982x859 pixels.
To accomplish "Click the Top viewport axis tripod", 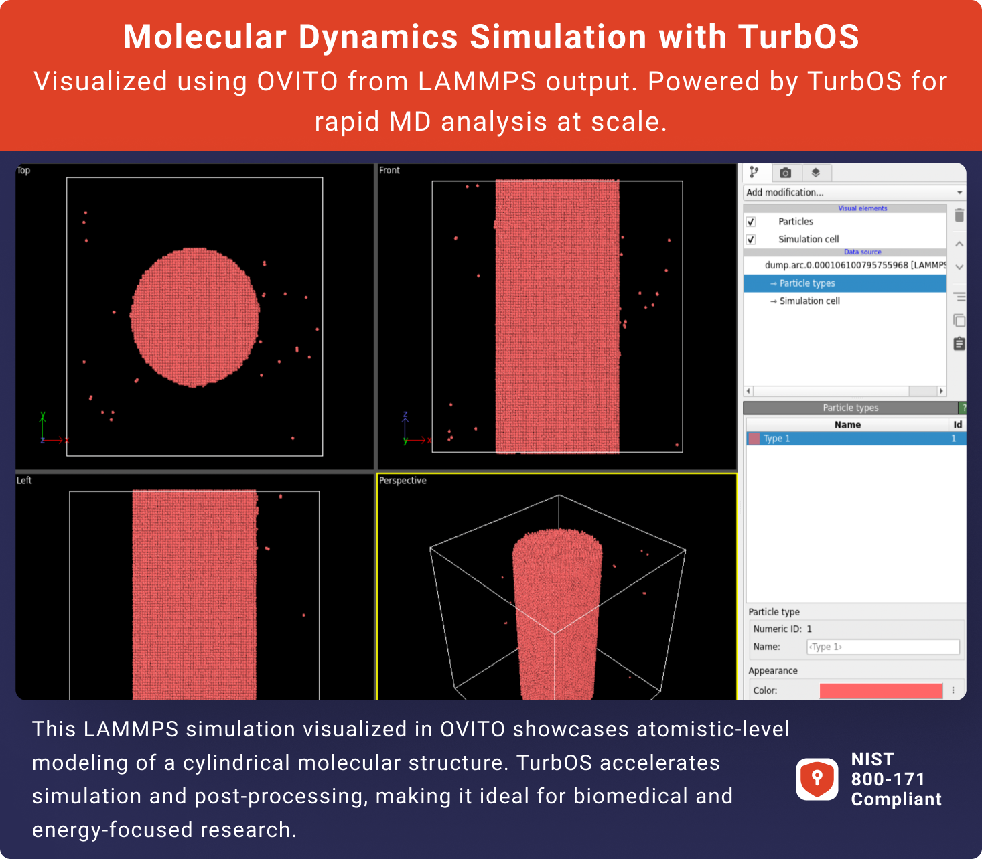I will [x=54, y=428].
